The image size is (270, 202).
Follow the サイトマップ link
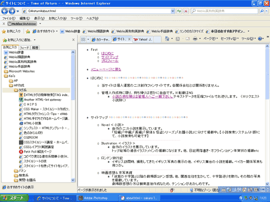click(x=110, y=57)
